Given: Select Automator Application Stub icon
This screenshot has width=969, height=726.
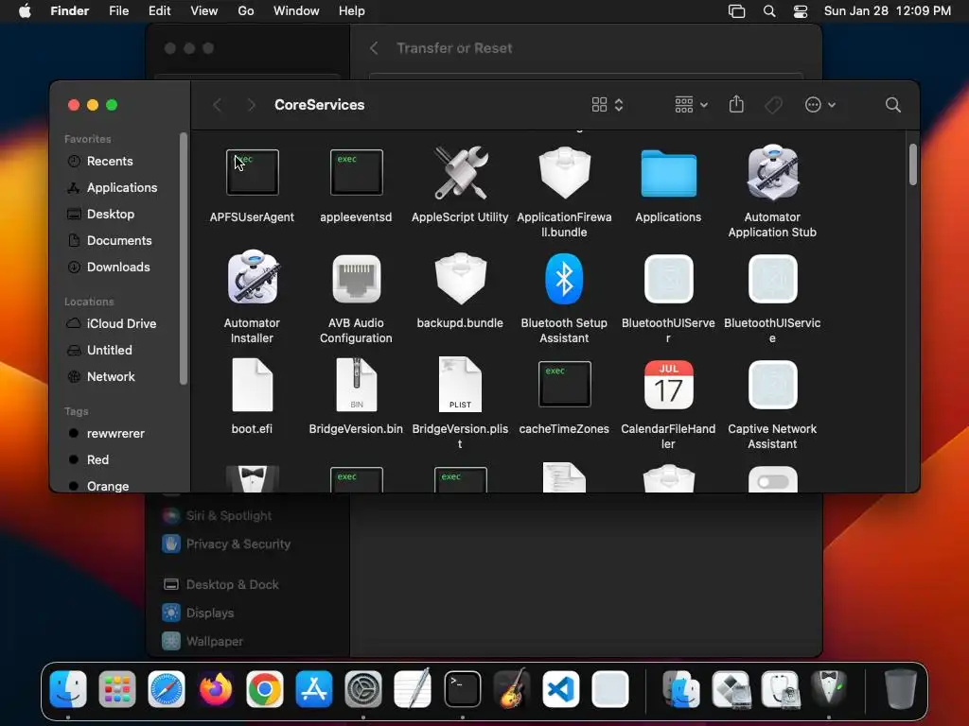Looking at the screenshot, I should [772, 172].
